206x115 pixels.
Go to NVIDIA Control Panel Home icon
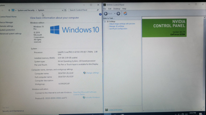(x=125, y=13)
